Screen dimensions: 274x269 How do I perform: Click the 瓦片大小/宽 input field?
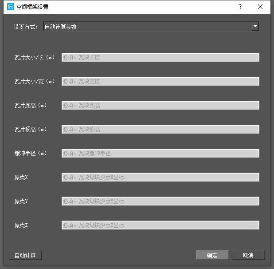click(160, 81)
